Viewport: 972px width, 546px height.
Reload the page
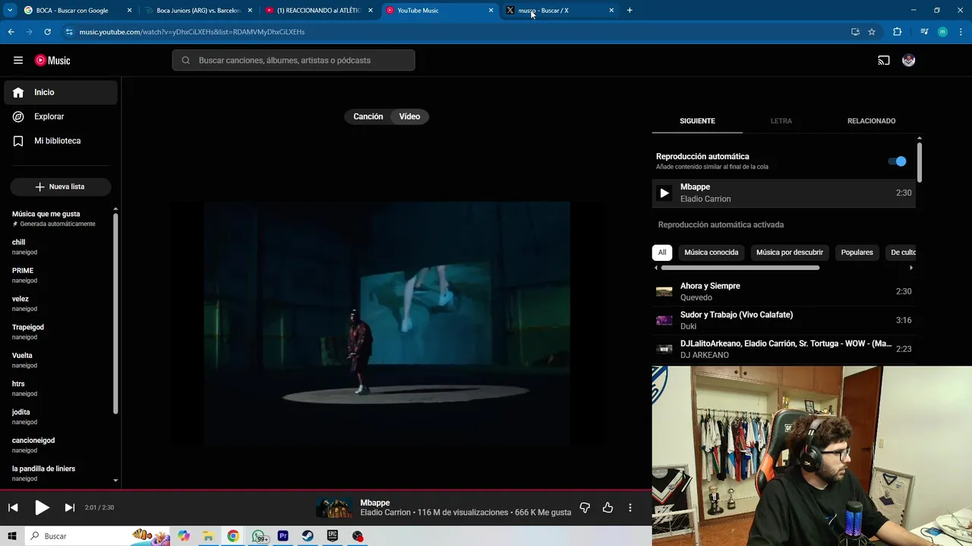[47, 32]
